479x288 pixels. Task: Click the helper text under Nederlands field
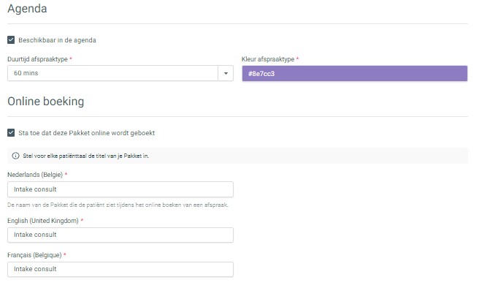[x=118, y=205]
